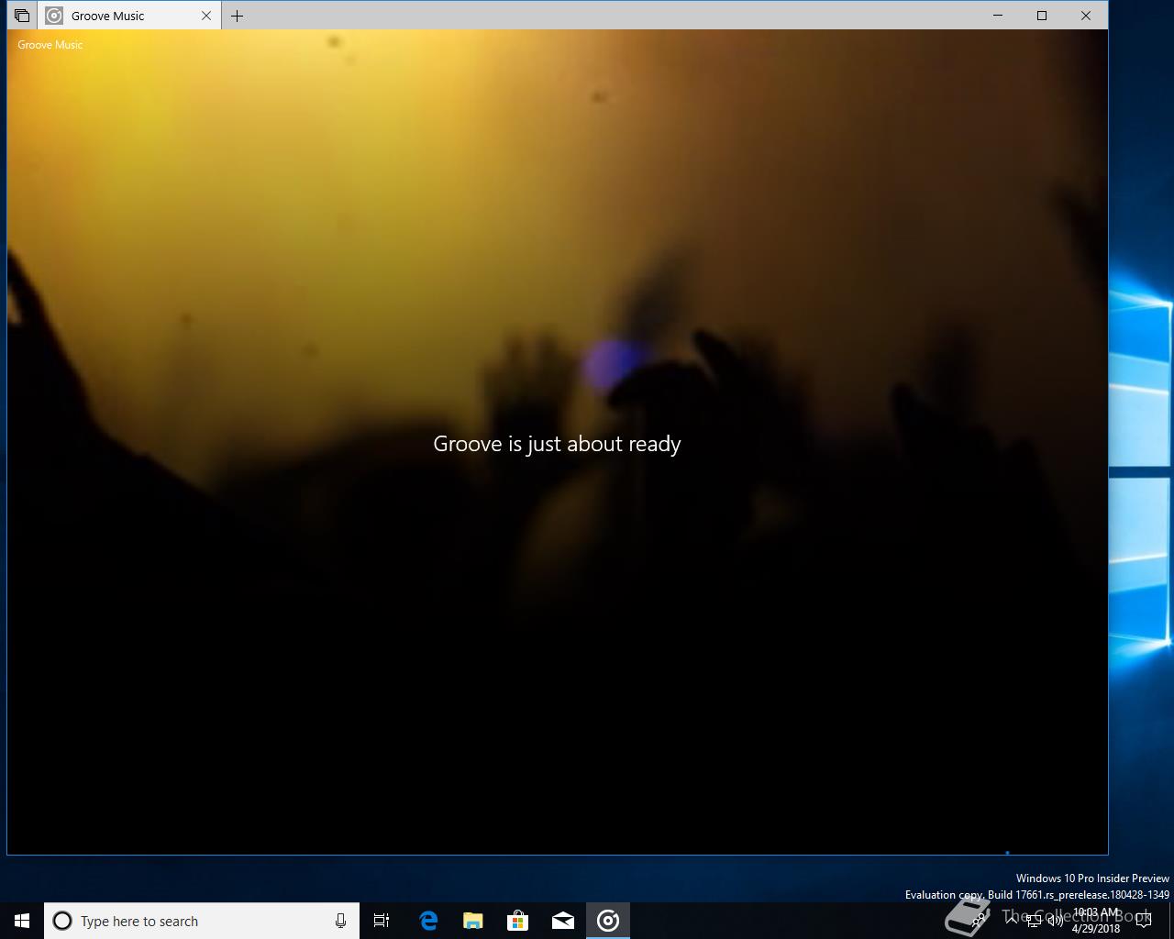Image resolution: width=1174 pixels, height=939 pixels.
Task: Close the Groove Music window
Action: (x=1086, y=16)
